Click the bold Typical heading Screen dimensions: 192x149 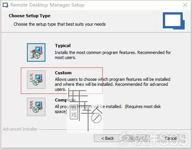[x=63, y=46]
